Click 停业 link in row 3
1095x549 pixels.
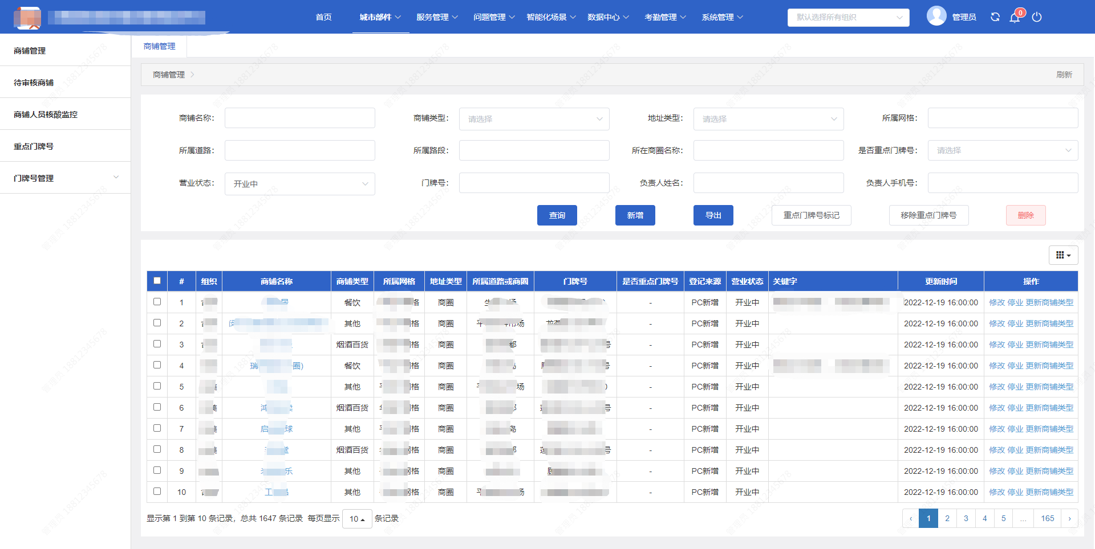pos(1016,345)
